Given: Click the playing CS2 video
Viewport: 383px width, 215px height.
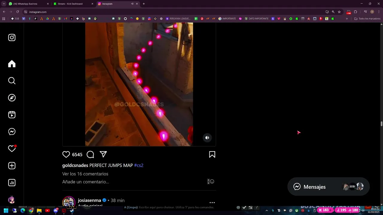Looking at the screenshot, I should (x=139, y=84).
